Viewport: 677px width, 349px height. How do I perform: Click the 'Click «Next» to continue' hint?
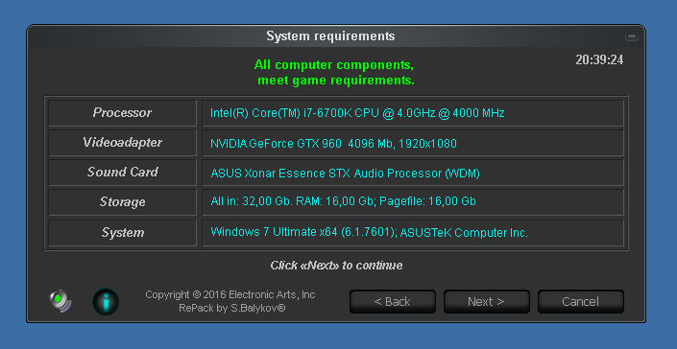tap(336, 266)
